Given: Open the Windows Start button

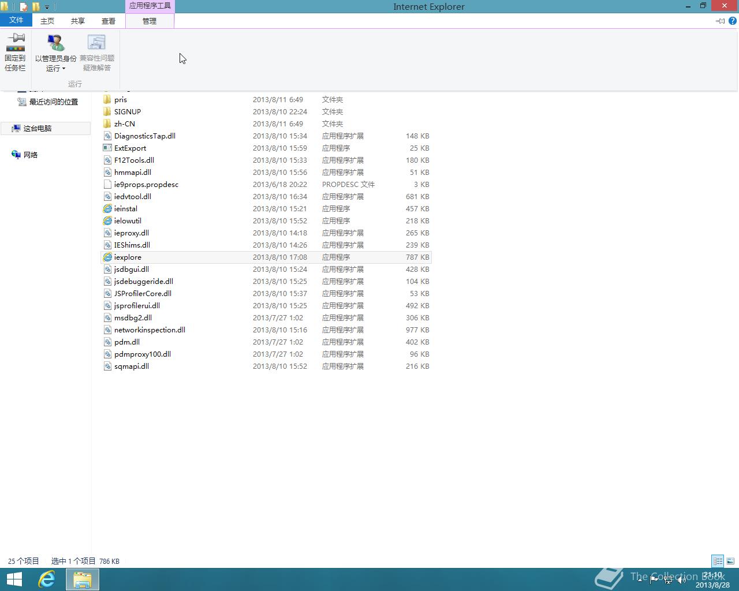Looking at the screenshot, I should pyautogui.click(x=14, y=579).
